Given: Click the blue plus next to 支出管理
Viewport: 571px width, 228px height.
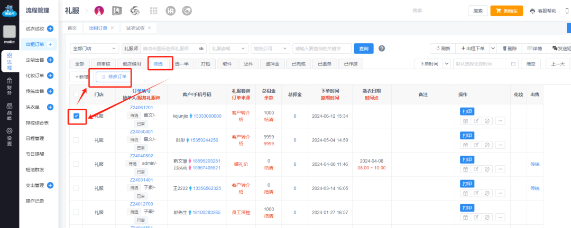Looking at the screenshot, I should click(x=51, y=185).
